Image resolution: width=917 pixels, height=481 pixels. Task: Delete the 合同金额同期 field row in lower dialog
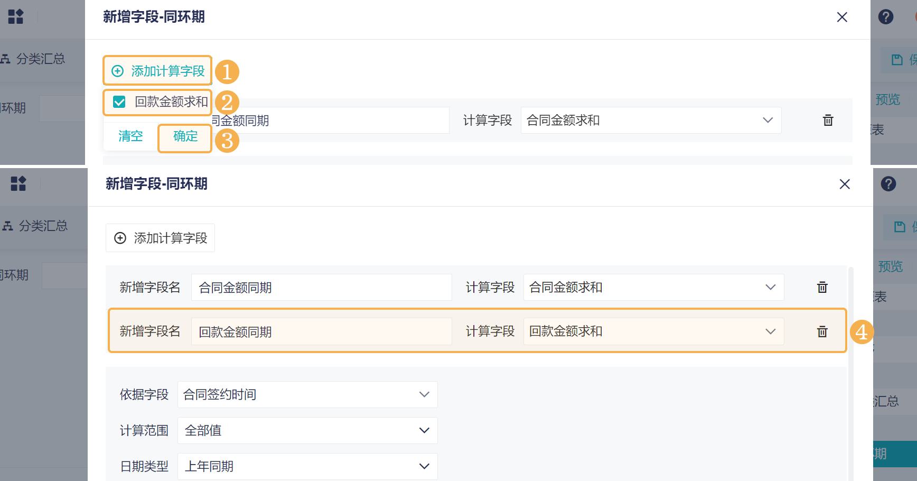pyautogui.click(x=822, y=288)
